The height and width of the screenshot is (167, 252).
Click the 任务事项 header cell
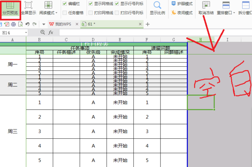pyautogui.click(x=80, y=48)
